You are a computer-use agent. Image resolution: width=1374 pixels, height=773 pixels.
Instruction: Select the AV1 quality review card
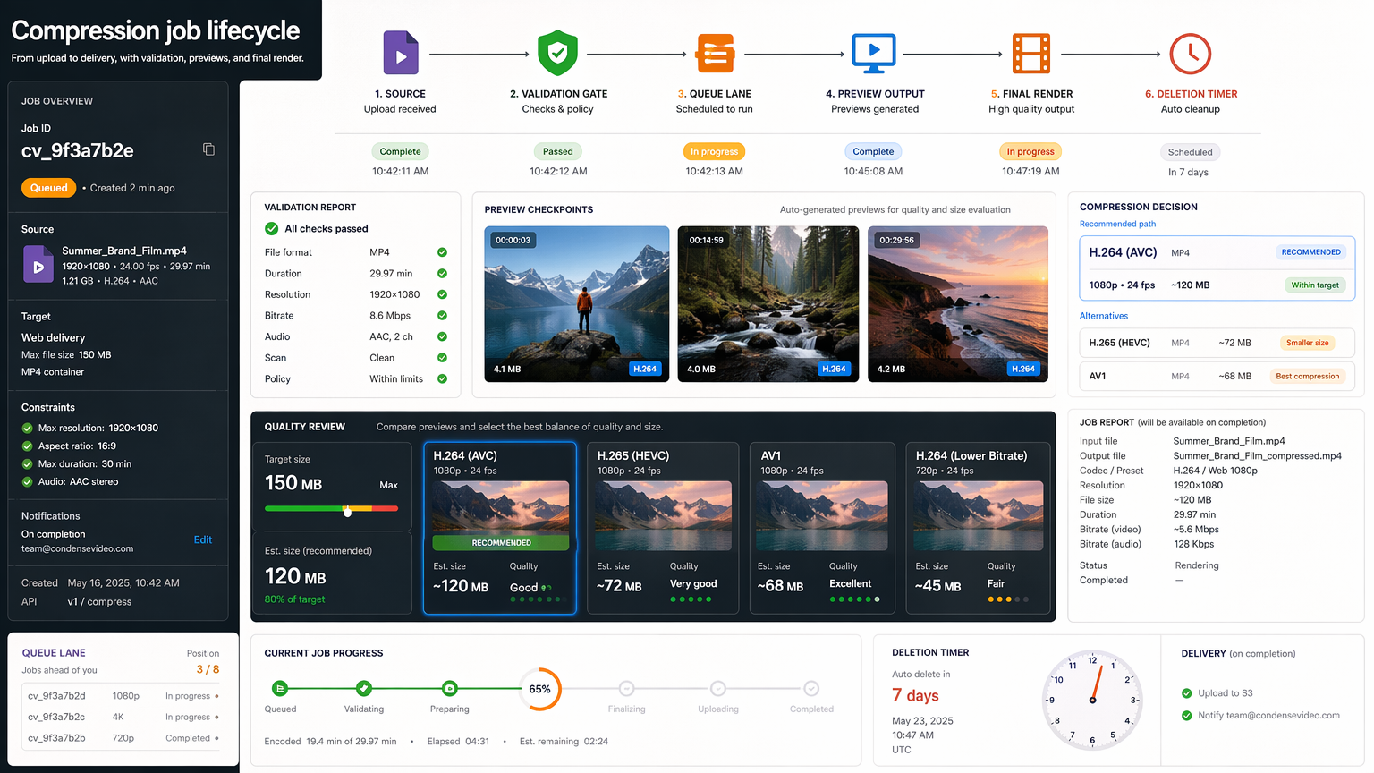[x=822, y=528]
